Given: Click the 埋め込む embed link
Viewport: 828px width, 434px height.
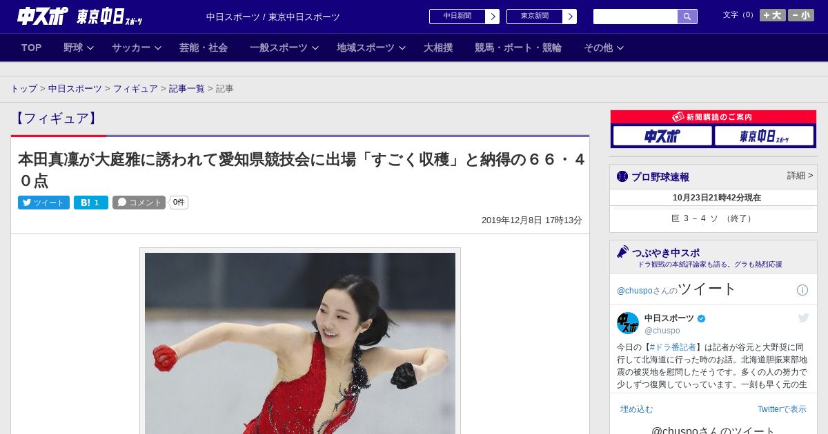Looking at the screenshot, I should tap(636, 409).
